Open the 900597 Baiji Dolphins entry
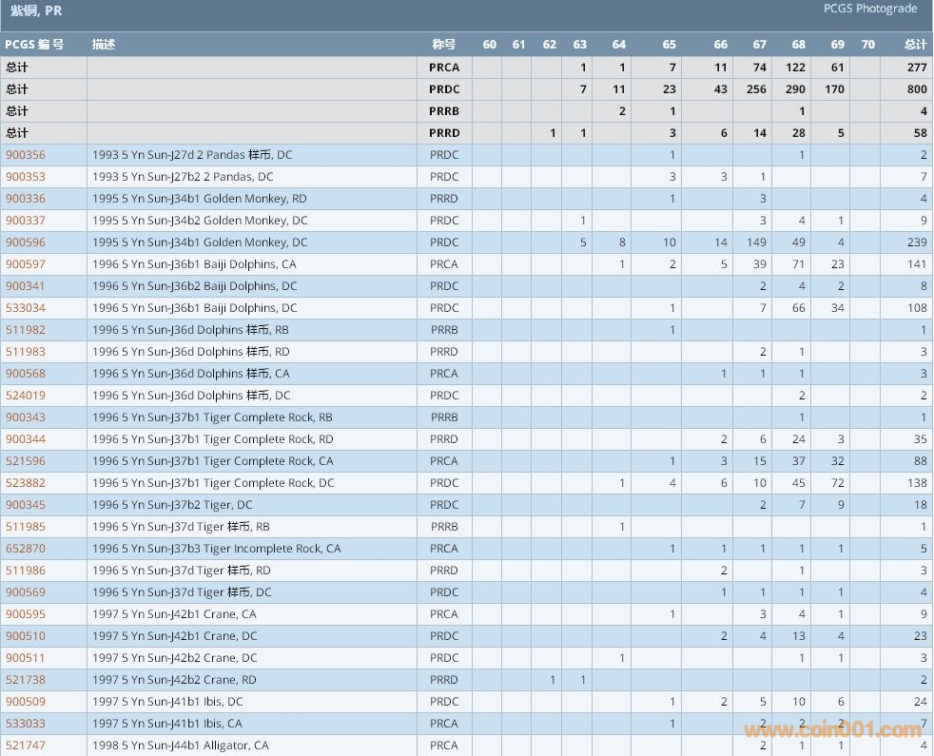This screenshot has height=756, width=934. 26,264
